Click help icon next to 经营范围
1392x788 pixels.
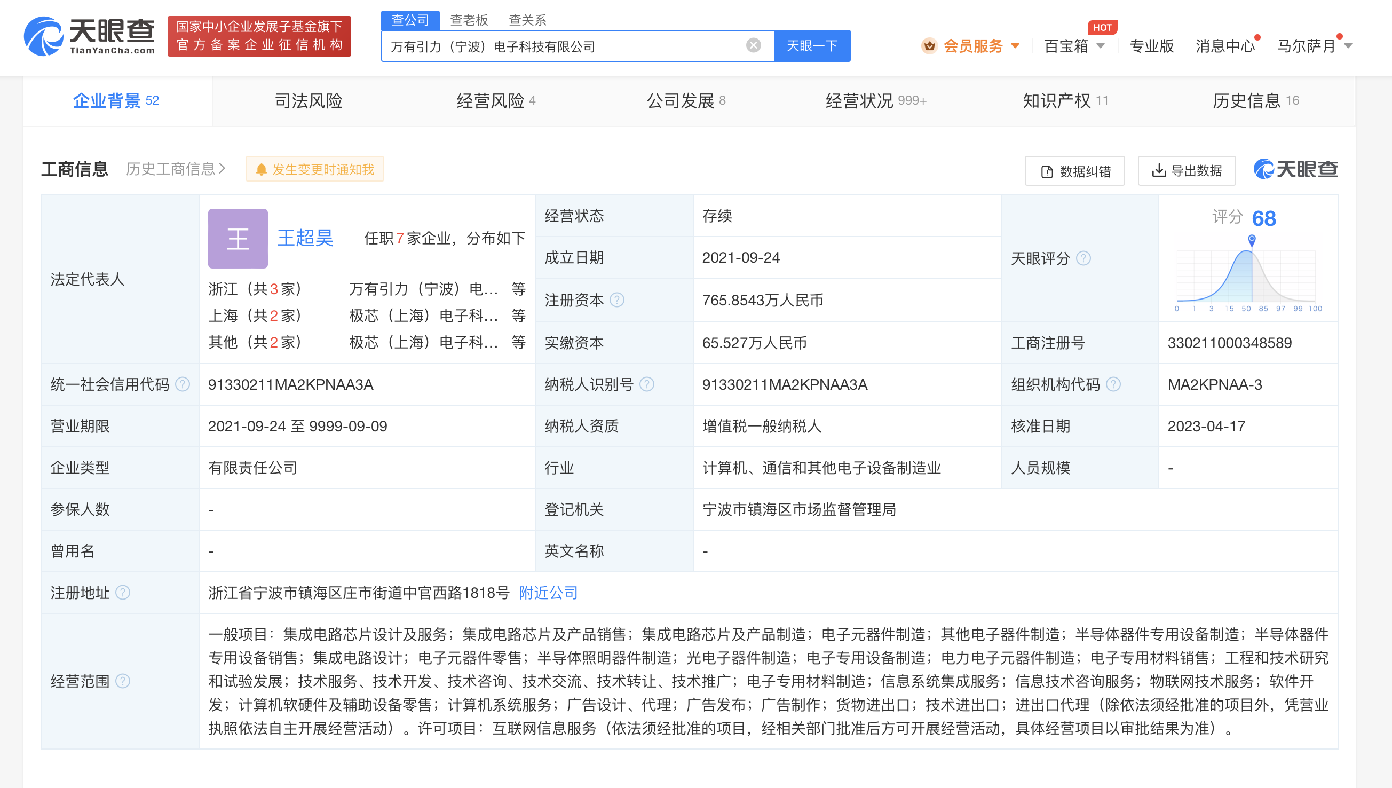(x=123, y=681)
